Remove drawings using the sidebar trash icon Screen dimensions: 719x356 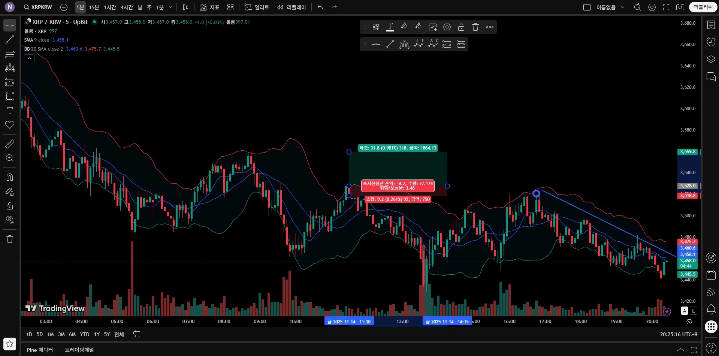(x=10, y=239)
